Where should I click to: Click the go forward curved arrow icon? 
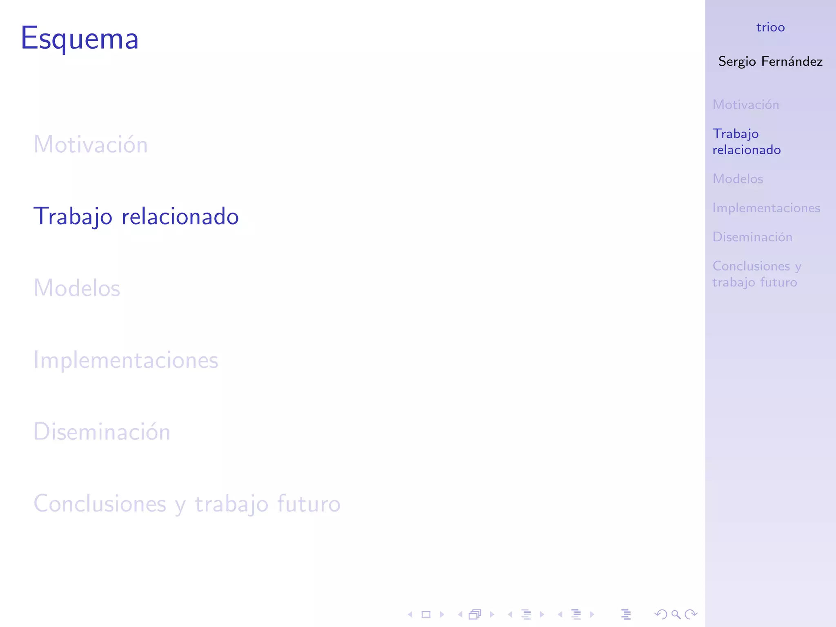691,614
